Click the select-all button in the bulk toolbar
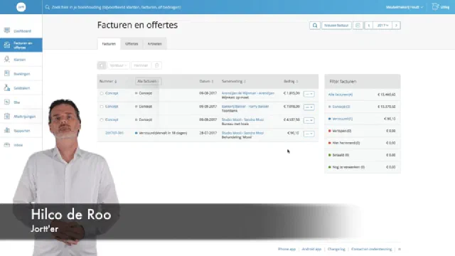The height and width of the screenshot is (256, 455). tap(102, 65)
